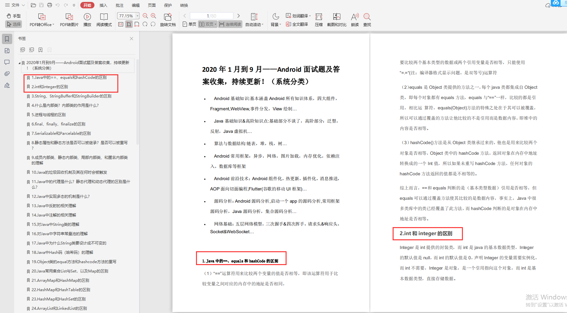The image size is (567, 313).
Task: Go to the previous page arrow
Action: [x=185, y=16]
